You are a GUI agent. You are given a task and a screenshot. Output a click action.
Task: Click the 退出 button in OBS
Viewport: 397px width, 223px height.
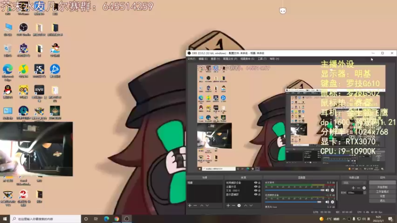[382, 201]
